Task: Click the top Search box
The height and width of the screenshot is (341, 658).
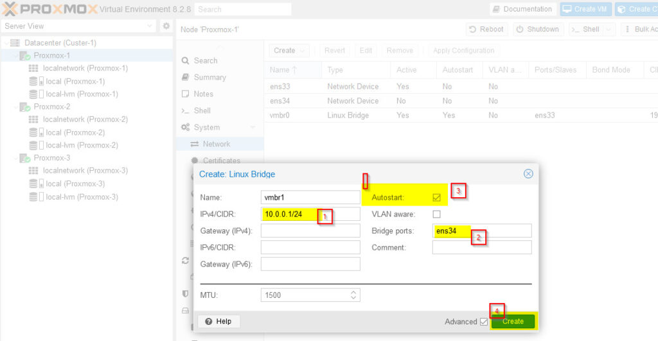Action: (242, 9)
